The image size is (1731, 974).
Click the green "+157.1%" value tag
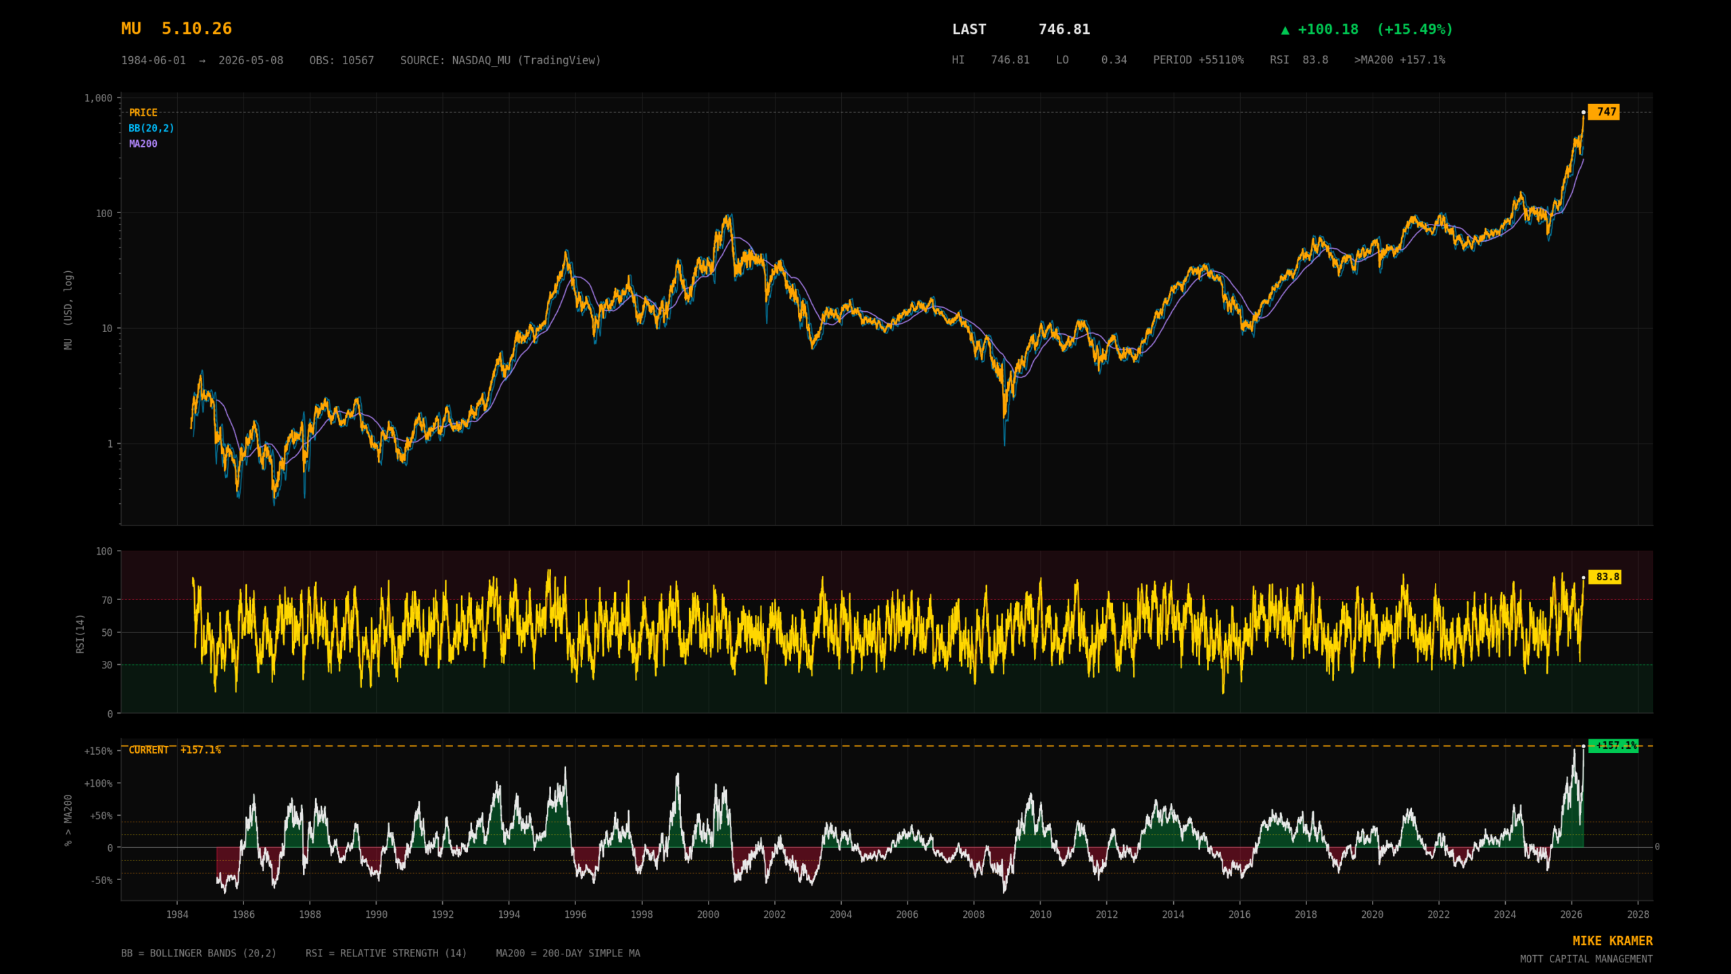[1613, 745]
